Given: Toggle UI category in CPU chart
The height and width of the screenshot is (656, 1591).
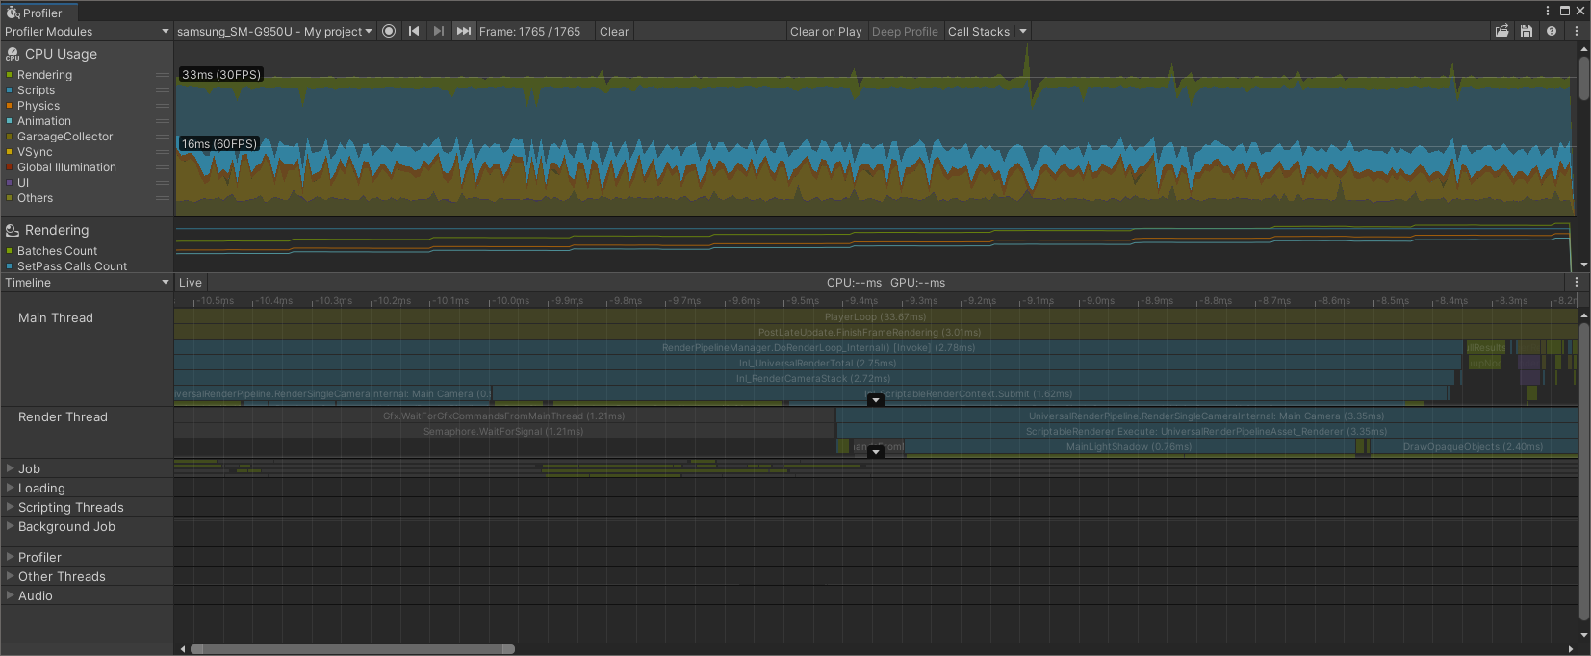Looking at the screenshot, I should tap(9, 183).
